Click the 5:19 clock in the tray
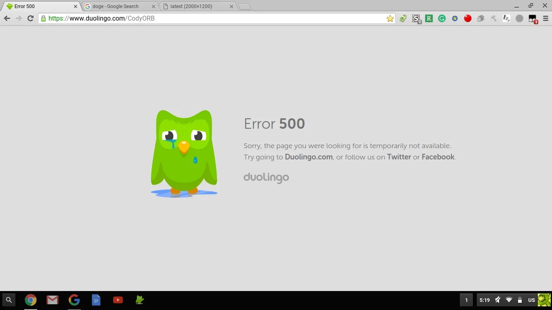The width and height of the screenshot is (552, 310). (485, 300)
